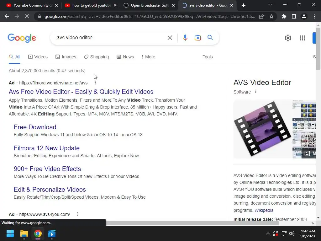Close the YouTube Community tab
The height and width of the screenshot is (241, 321).
coord(56,5)
